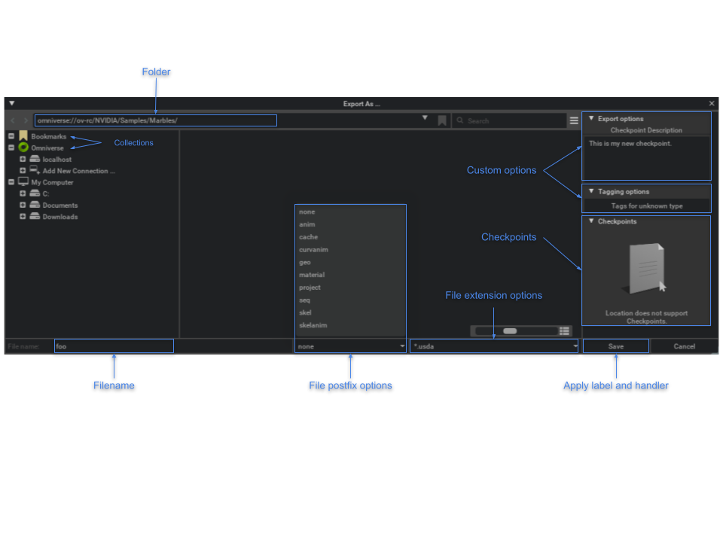723x542 pixels.
Task: Switch to list view with grid icon
Action: click(x=565, y=331)
